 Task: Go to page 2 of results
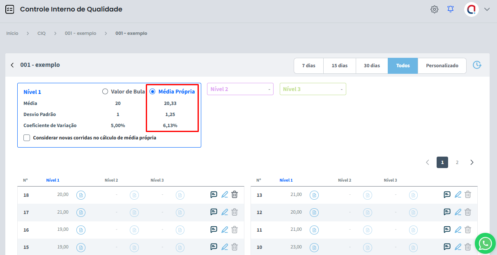[x=457, y=162]
